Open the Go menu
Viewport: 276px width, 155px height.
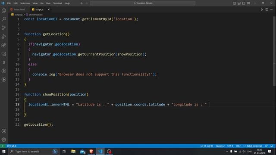(42, 3)
